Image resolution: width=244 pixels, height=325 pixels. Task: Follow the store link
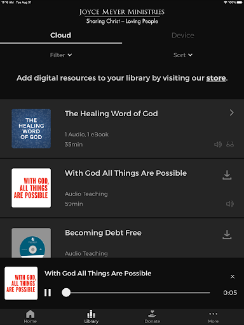pyautogui.click(x=216, y=78)
